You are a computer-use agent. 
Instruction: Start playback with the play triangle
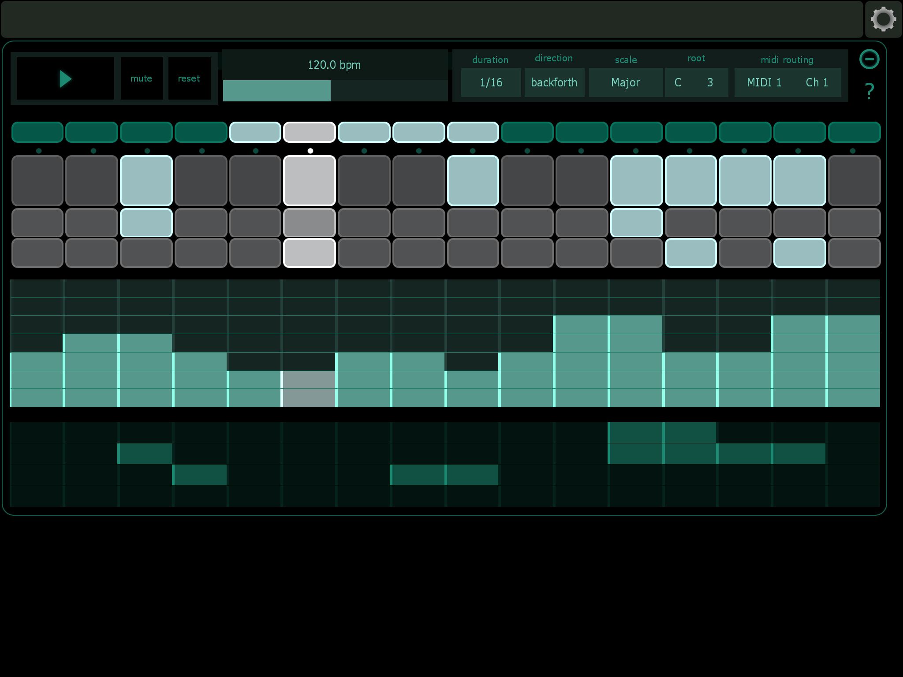tap(65, 79)
